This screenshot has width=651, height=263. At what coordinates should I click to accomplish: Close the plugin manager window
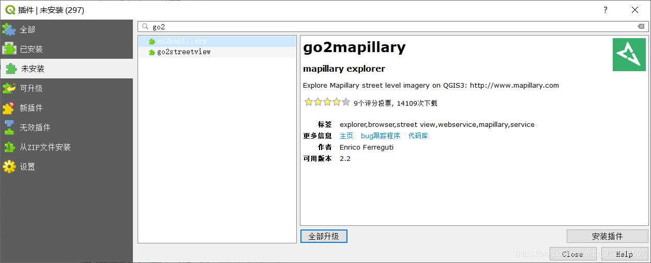pos(635,10)
